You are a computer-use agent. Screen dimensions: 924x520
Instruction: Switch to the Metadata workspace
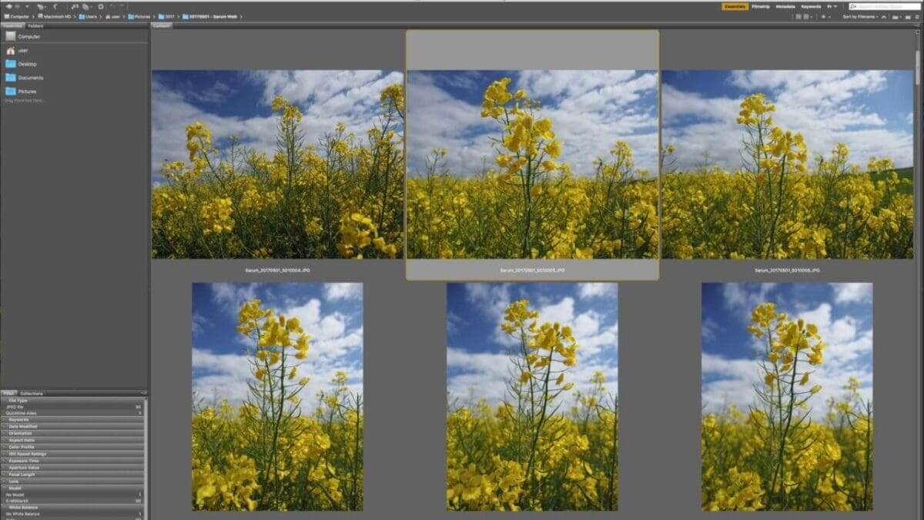pyautogui.click(x=785, y=6)
